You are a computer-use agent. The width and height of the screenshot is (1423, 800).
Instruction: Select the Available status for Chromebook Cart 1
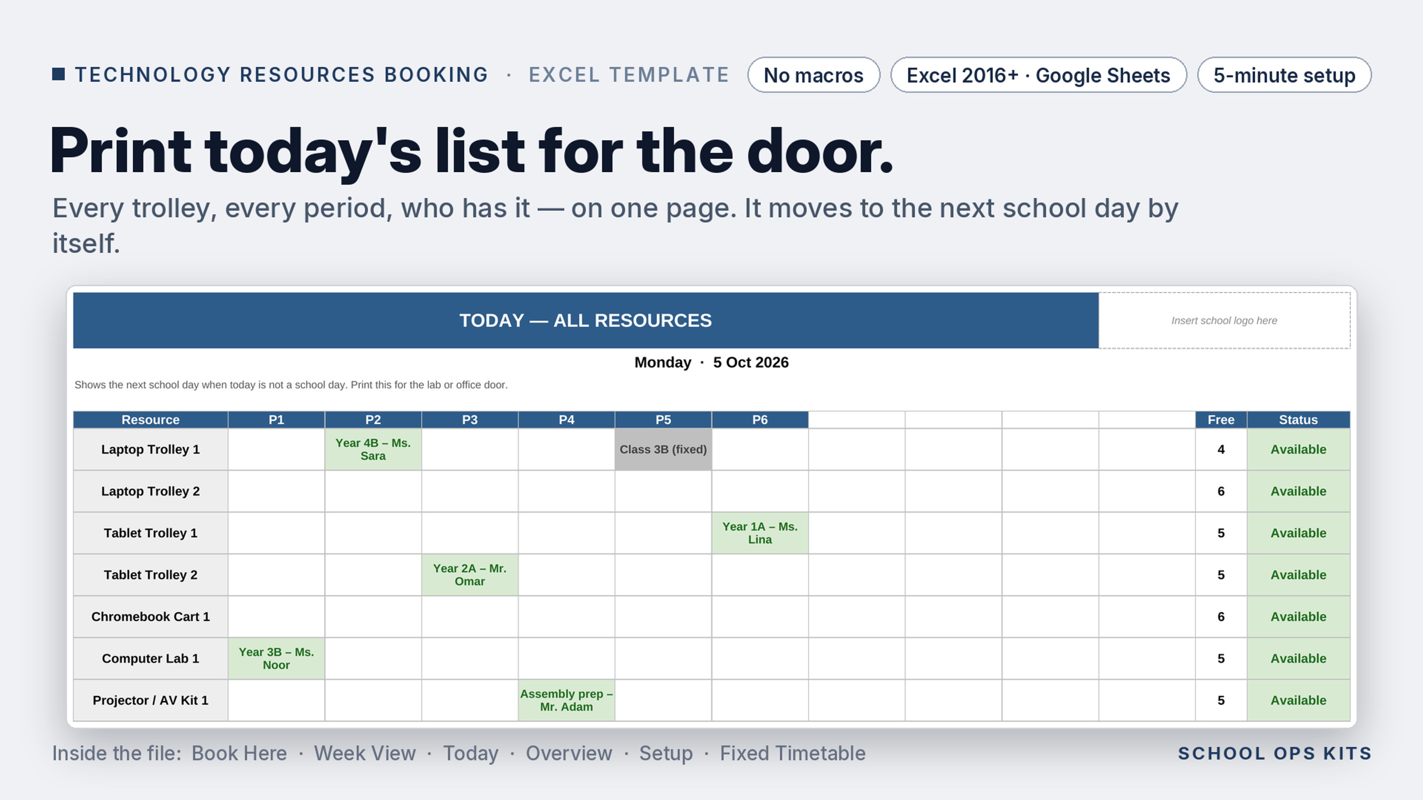[1298, 617]
